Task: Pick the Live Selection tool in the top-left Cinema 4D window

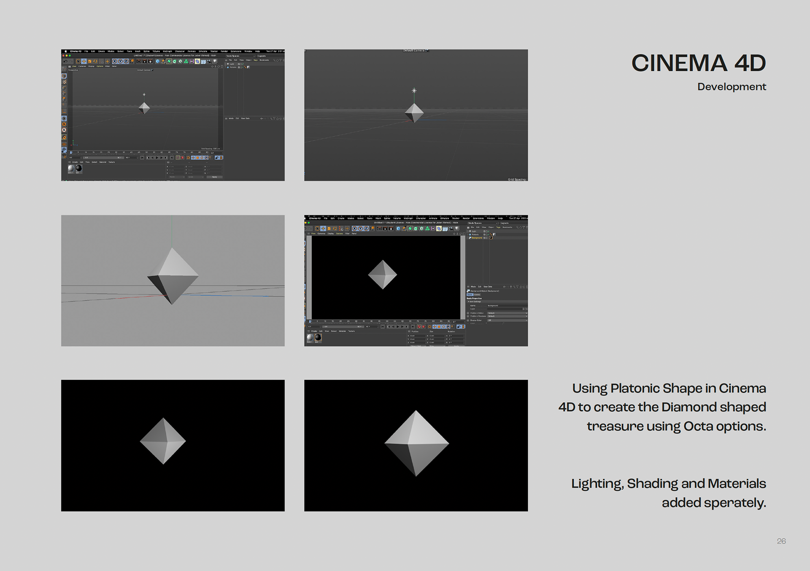Action: [78, 61]
